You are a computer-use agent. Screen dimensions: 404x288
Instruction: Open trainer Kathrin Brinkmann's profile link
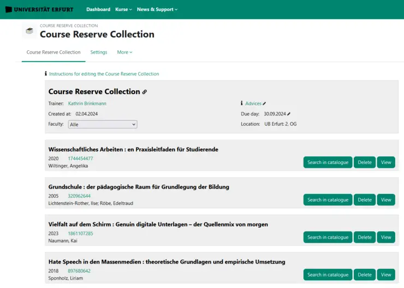pos(87,103)
